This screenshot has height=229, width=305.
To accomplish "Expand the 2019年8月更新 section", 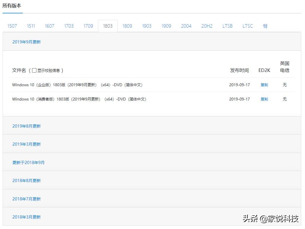I will point(27,126).
